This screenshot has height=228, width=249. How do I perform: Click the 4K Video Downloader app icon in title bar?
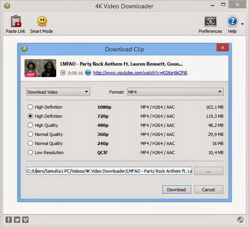[7, 6]
